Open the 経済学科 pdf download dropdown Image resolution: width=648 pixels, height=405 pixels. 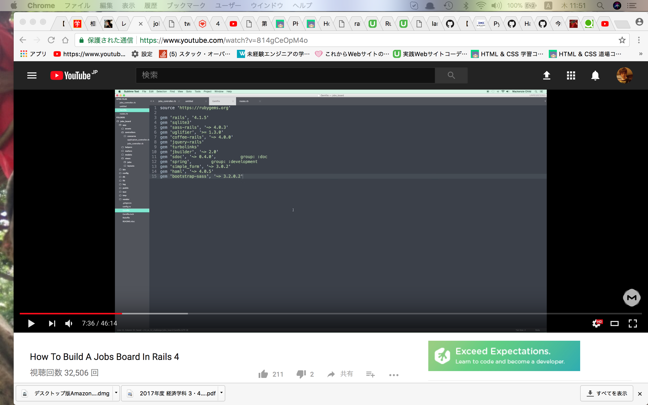pos(221,393)
